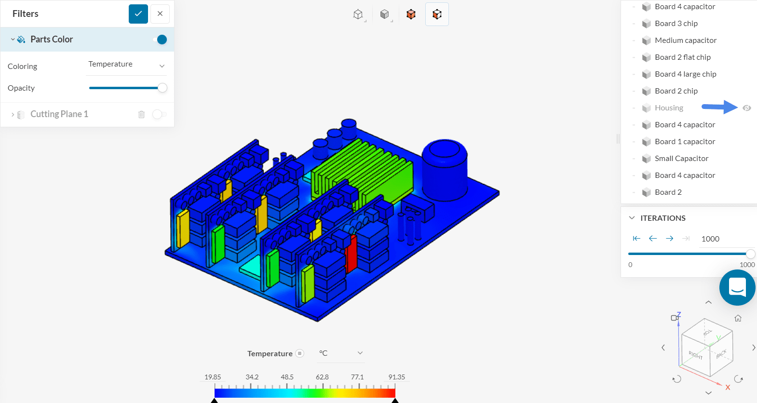Collapse the ITERATIONS section
This screenshot has width=757, height=403.
point(632,218)
